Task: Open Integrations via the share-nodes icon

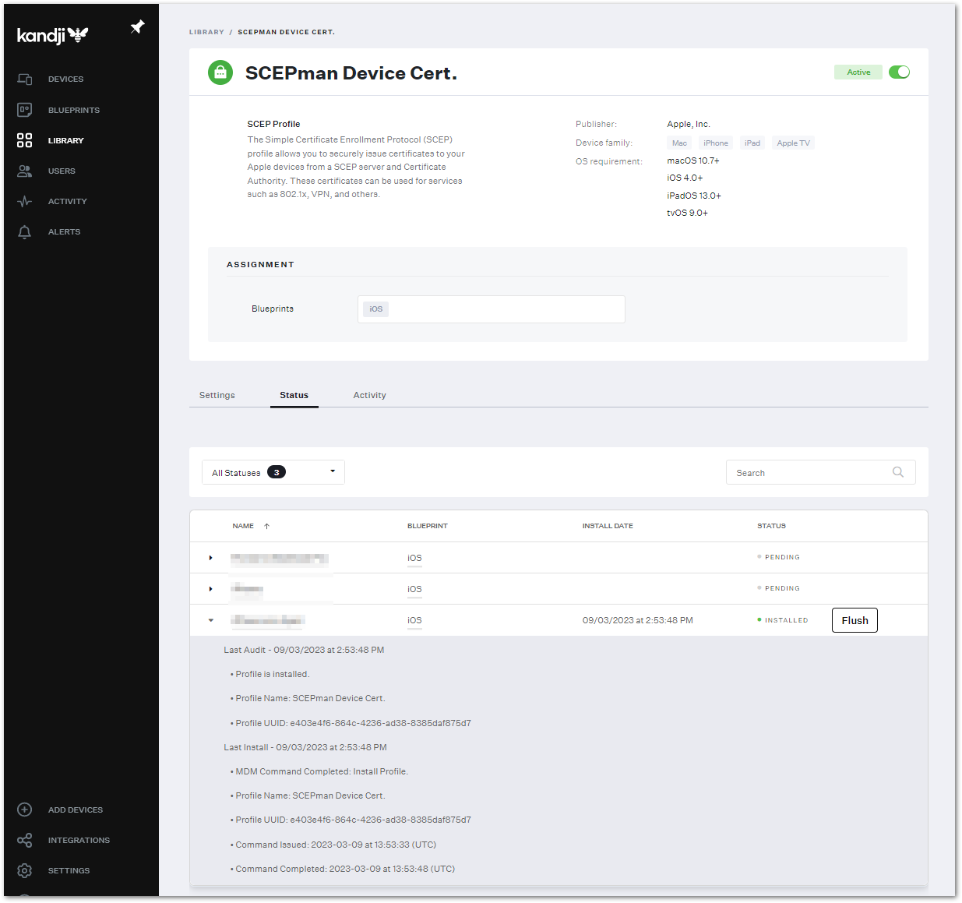Action: (x=24, y=840)
